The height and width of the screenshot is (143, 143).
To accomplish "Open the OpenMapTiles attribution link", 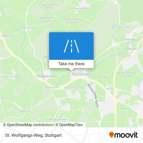I will (x=69, y=125).
